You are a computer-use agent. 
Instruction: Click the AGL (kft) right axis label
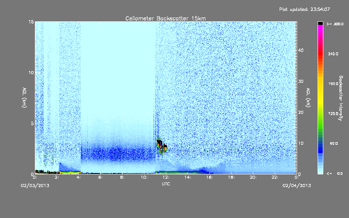point(308,97)
